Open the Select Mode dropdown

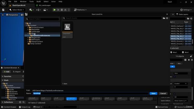(x=17, y=10)
